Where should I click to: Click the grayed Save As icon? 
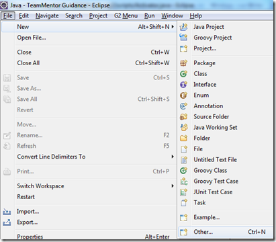point(7,89)
